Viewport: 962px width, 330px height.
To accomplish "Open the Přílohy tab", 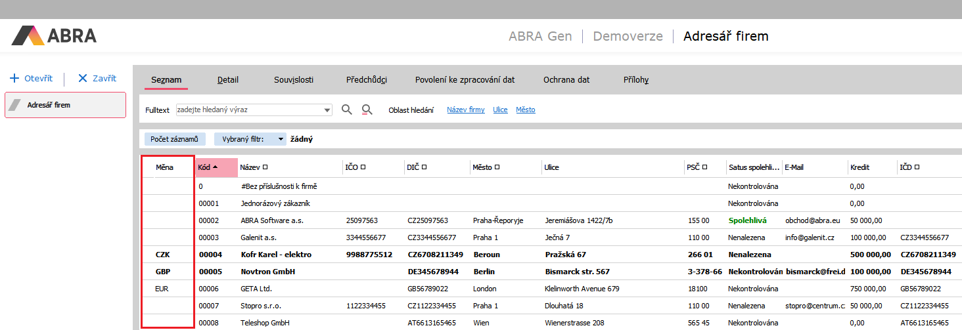I will 636,80.
